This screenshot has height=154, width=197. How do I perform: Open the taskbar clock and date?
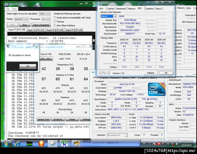(x=186, y=143)
